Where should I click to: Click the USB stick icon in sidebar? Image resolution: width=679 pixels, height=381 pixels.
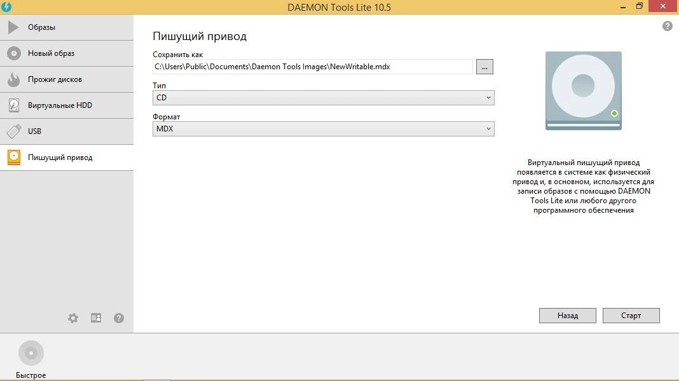tap(14, 131)
